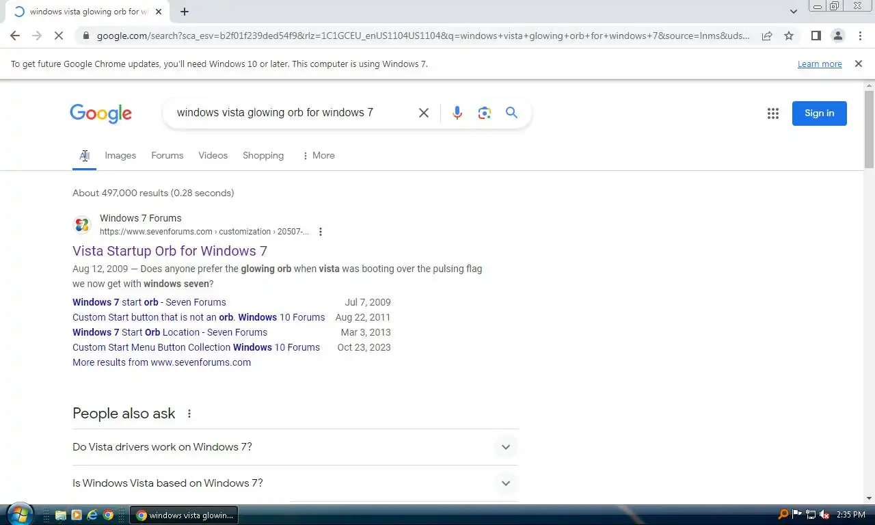Click the page vertical scrollbar thumb
This screenshot has height=525, width=875.
coord(869,129)
